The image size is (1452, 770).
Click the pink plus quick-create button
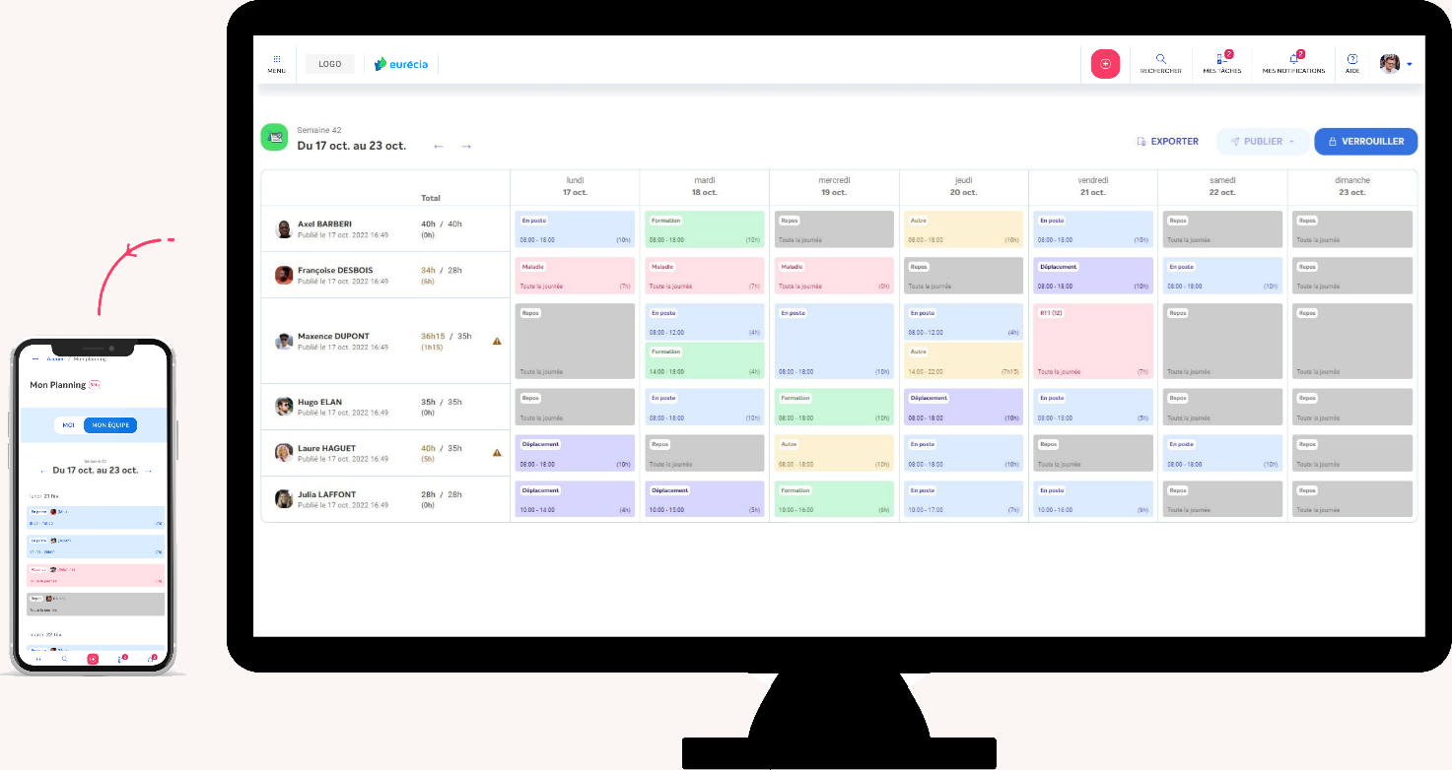coord(1105,63)
